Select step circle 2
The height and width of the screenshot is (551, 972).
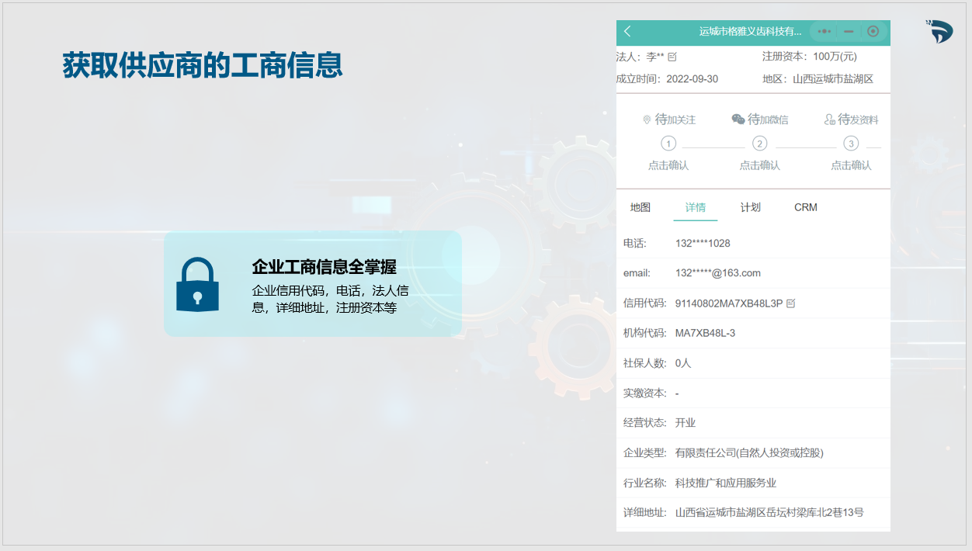point(760,144)
